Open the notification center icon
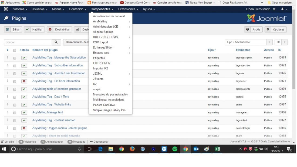297x167 pixels. [x=289, y=149]
